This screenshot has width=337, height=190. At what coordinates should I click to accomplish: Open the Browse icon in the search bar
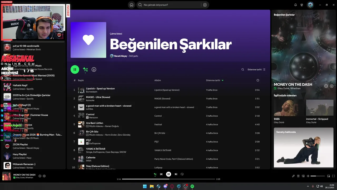(x=205, y=5)
